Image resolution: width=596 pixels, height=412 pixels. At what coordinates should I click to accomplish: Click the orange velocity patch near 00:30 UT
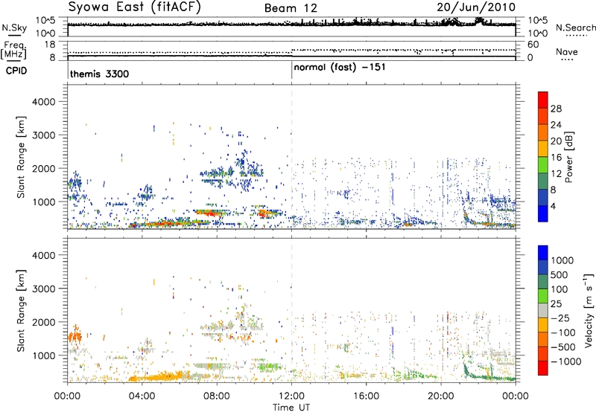pyautogui.click(x=74, y=335)
